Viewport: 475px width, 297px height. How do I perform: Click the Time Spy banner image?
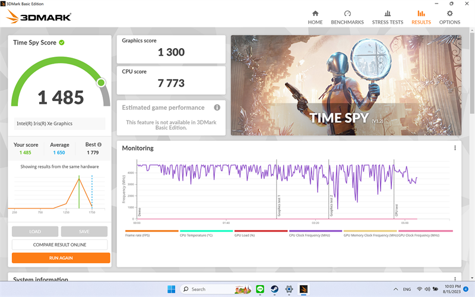tap(346, 85)
